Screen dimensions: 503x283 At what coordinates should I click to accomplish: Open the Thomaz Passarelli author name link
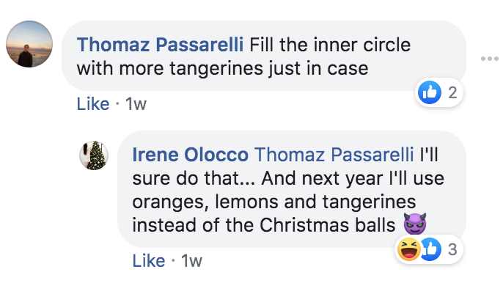[x=160, y=44]
